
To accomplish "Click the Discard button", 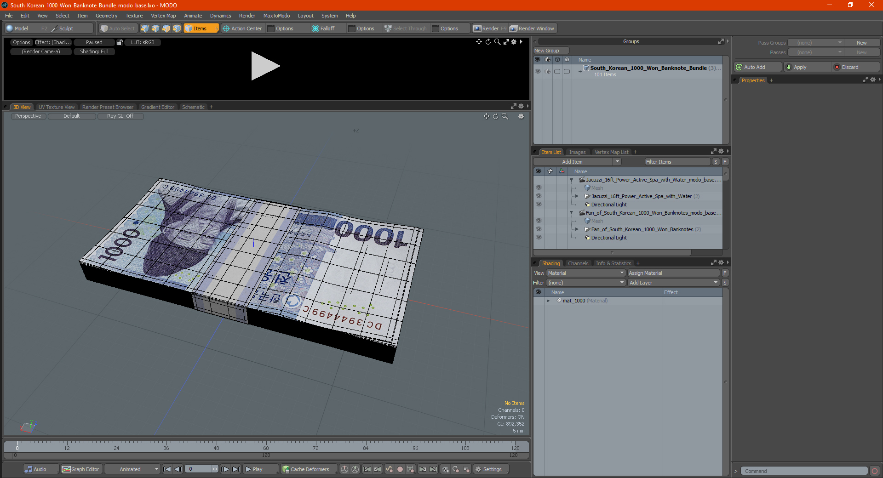I will tap(856, 67).
